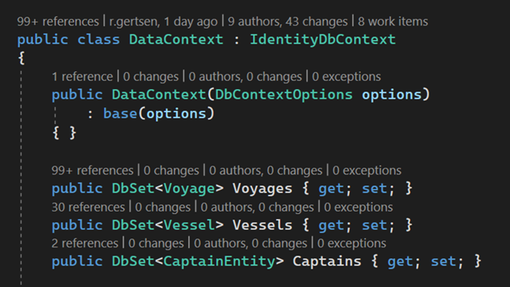This screenshot has width=510, height=287.
Task: Click "30 references" above the Vessels property
Action: pyautogui.click(x=88, y=207)
